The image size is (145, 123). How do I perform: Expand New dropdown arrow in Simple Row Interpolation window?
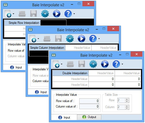(13, 14)
